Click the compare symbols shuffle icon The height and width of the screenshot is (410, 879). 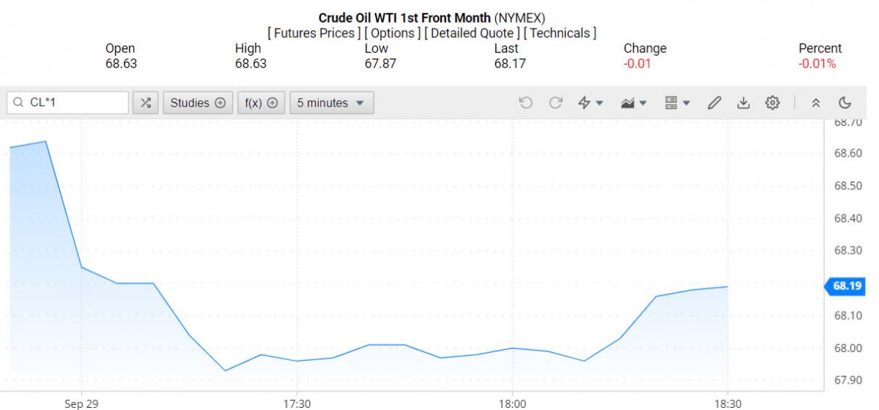146,103
